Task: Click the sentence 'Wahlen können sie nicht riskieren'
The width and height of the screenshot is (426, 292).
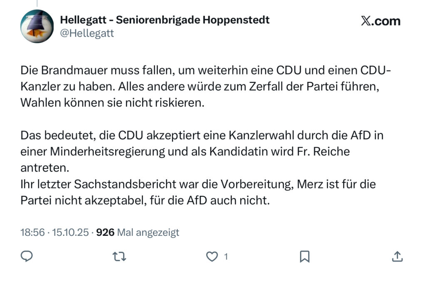Action: pyautogui.click(x=112, y=103)
